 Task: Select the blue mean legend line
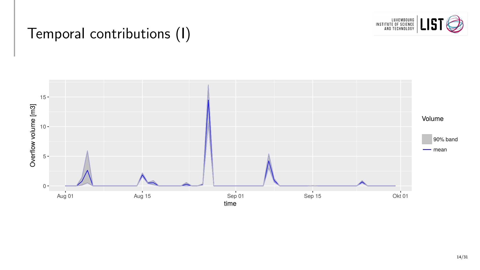click(427, 150)
